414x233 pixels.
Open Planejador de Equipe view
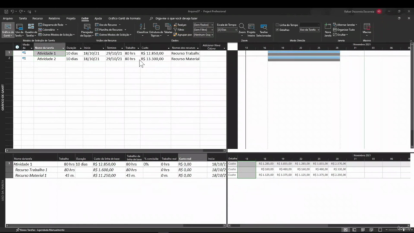tap(87, 30)
